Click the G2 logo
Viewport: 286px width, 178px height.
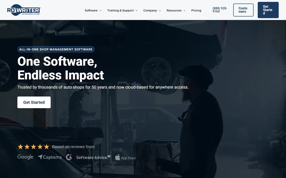point(69,157)
